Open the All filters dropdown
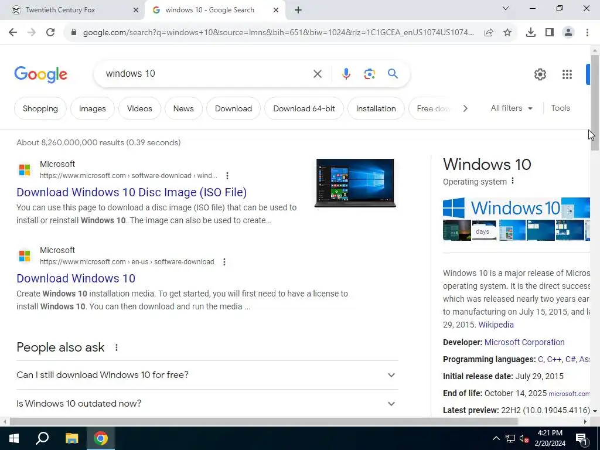 512,108
